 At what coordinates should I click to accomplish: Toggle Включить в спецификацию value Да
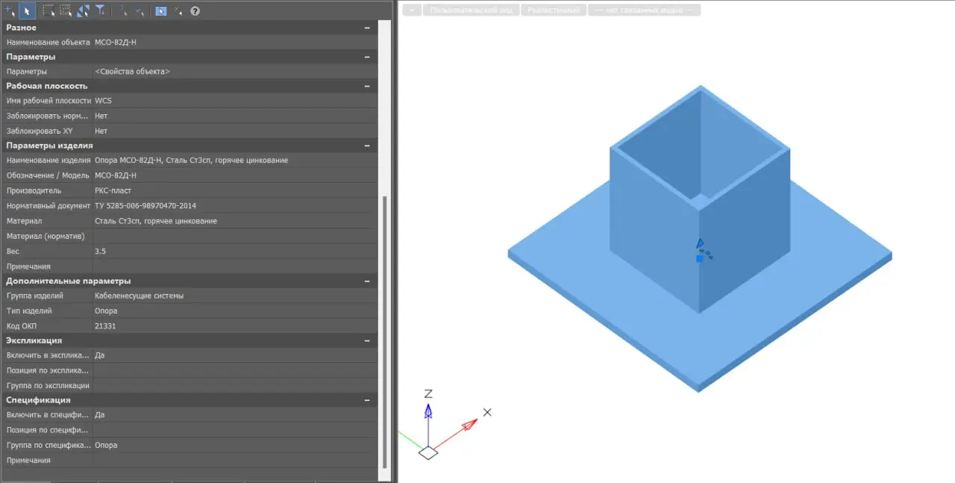pos(231,415)
